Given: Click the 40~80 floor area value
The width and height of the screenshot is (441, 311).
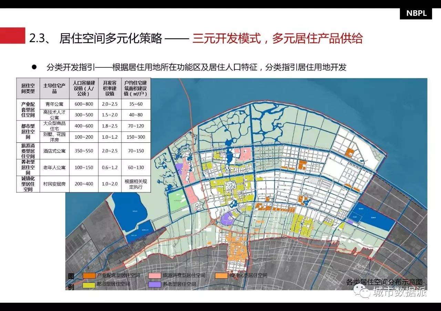Looking at the screenshot, I should [135, 115].
